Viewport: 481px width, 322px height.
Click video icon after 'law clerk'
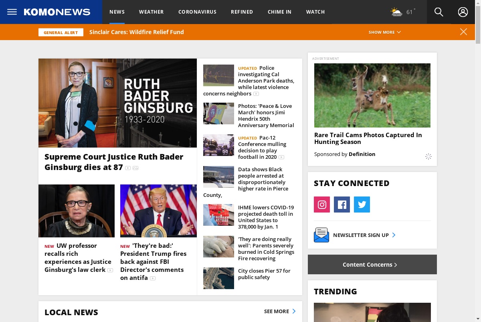(x=110, y=270)
